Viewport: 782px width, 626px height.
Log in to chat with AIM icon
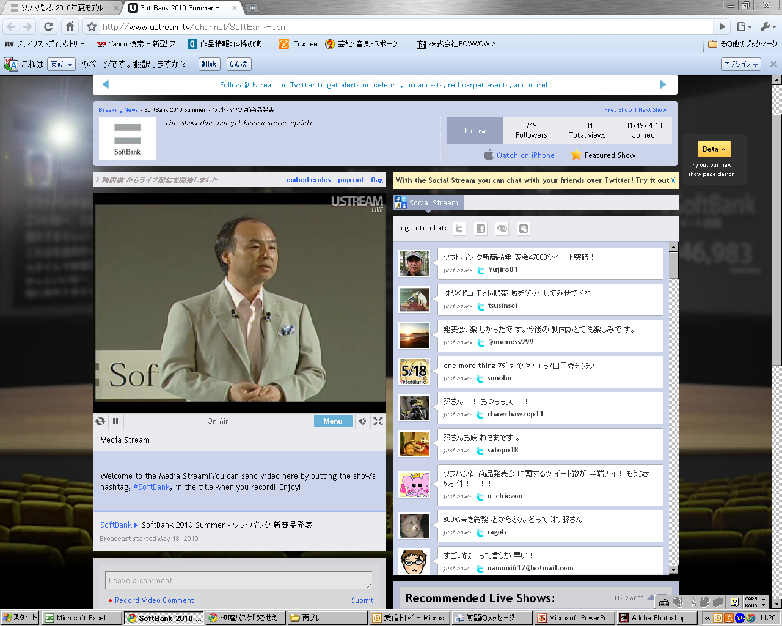pos(502,229)
